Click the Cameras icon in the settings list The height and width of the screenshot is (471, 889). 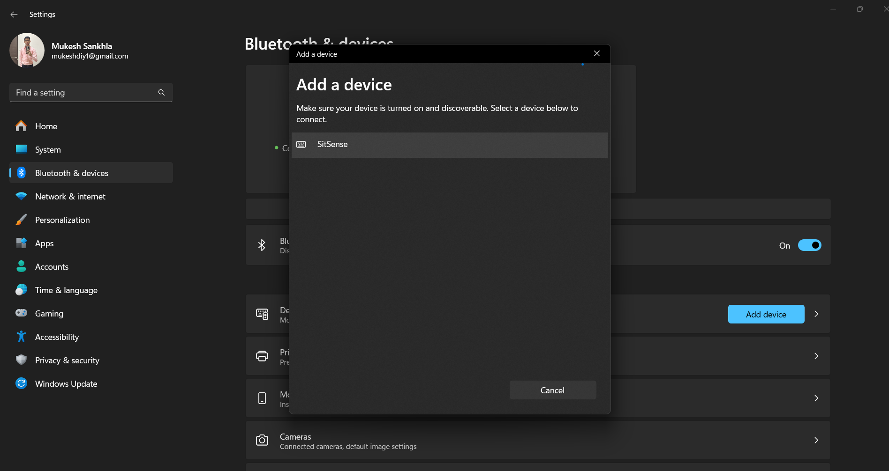pos(262,440)
